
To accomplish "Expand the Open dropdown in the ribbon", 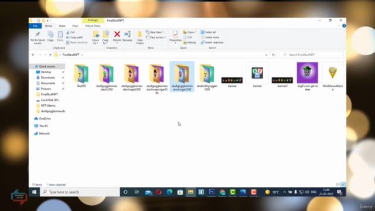I will pyautogui.click(x=190, y=32).
